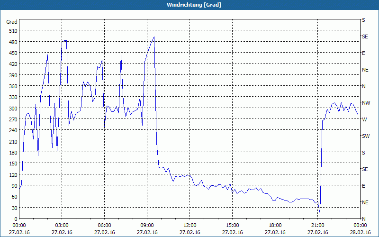The width and height of the screenshot is (379, 237).
Task: Select the SW compass label
Action: (366, 136)
